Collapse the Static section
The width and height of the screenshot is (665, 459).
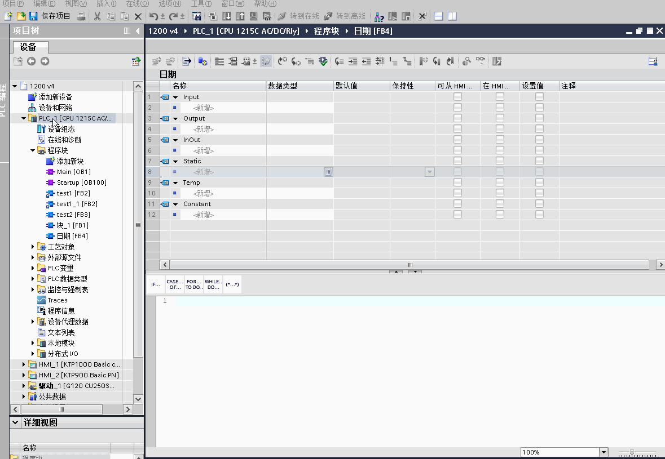(175, 161)
